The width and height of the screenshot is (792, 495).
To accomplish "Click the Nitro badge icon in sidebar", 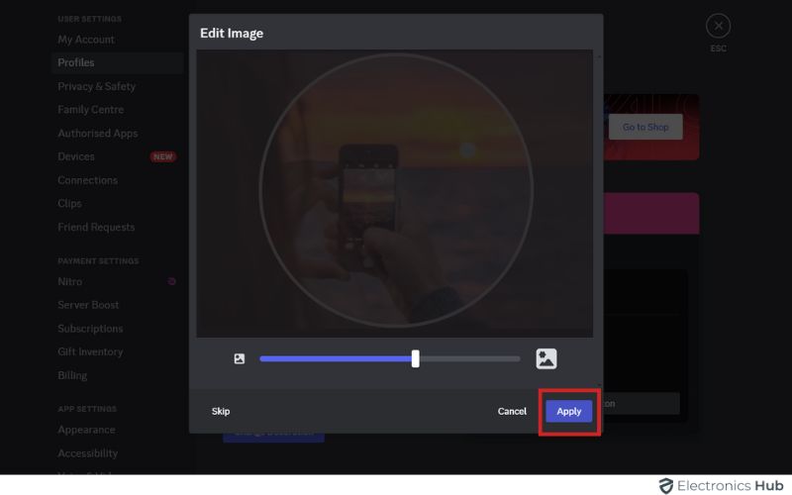I will point(172,282).
